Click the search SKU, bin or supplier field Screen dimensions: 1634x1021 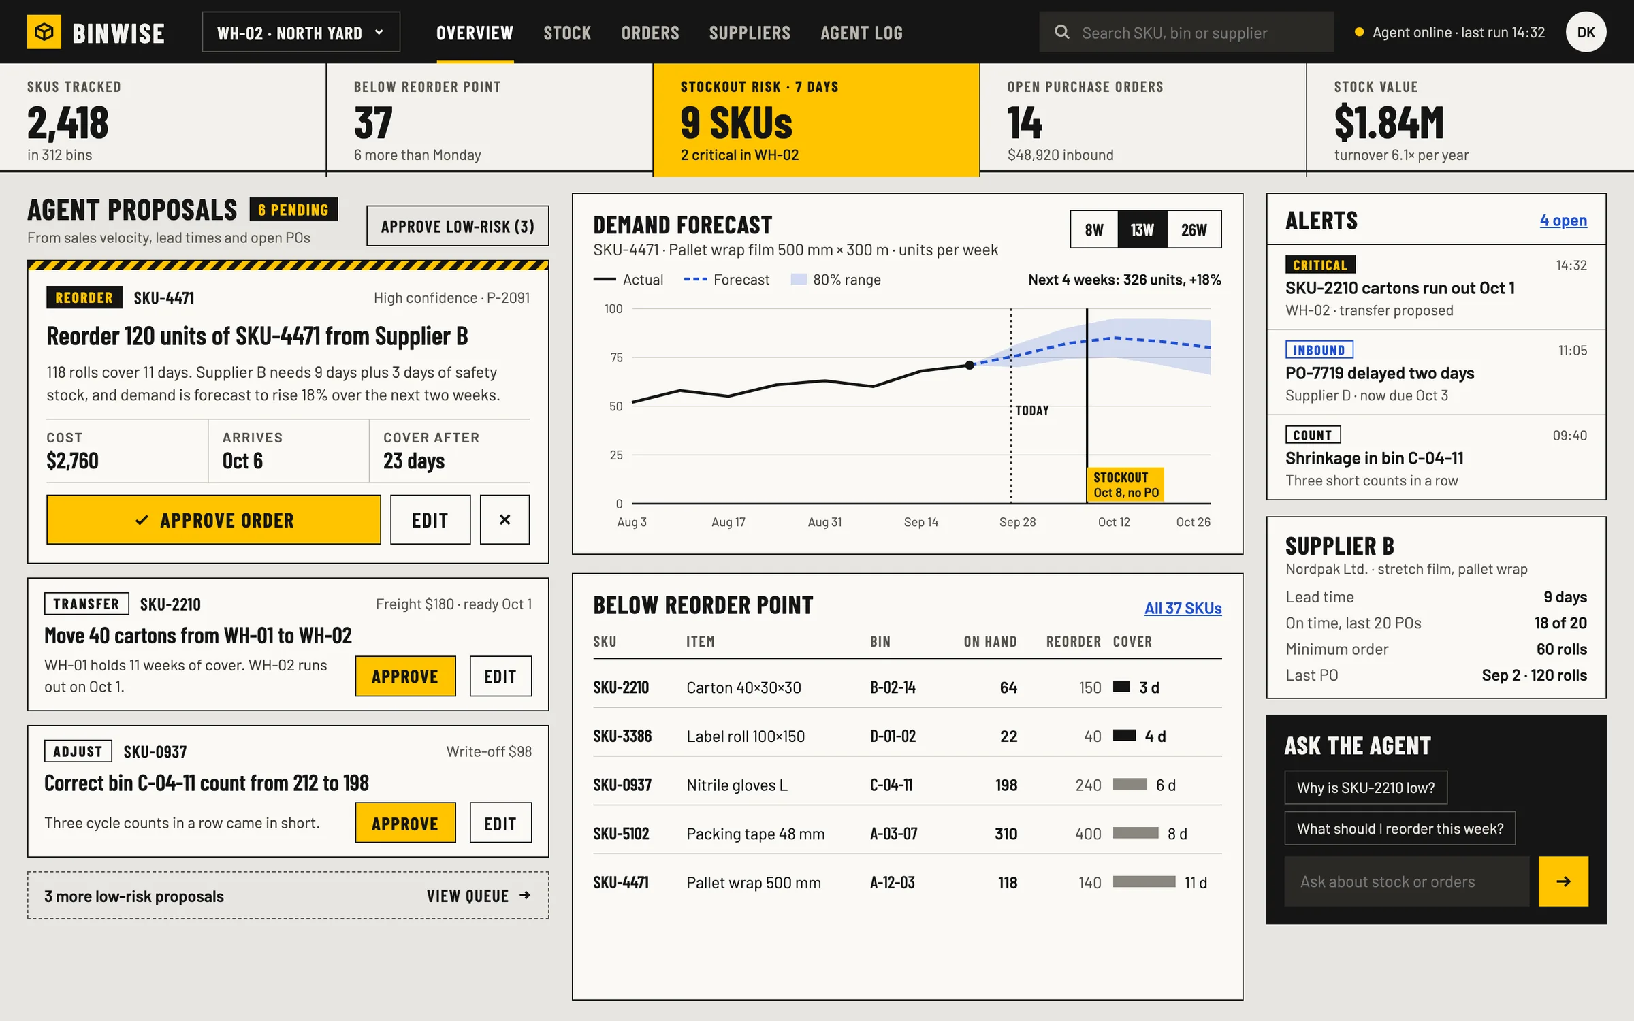click(1186, 32)
